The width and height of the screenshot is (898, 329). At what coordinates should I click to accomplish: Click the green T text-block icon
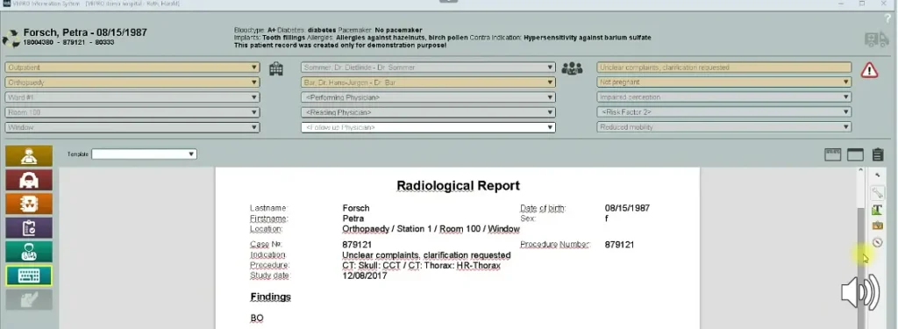pos(877,211)
